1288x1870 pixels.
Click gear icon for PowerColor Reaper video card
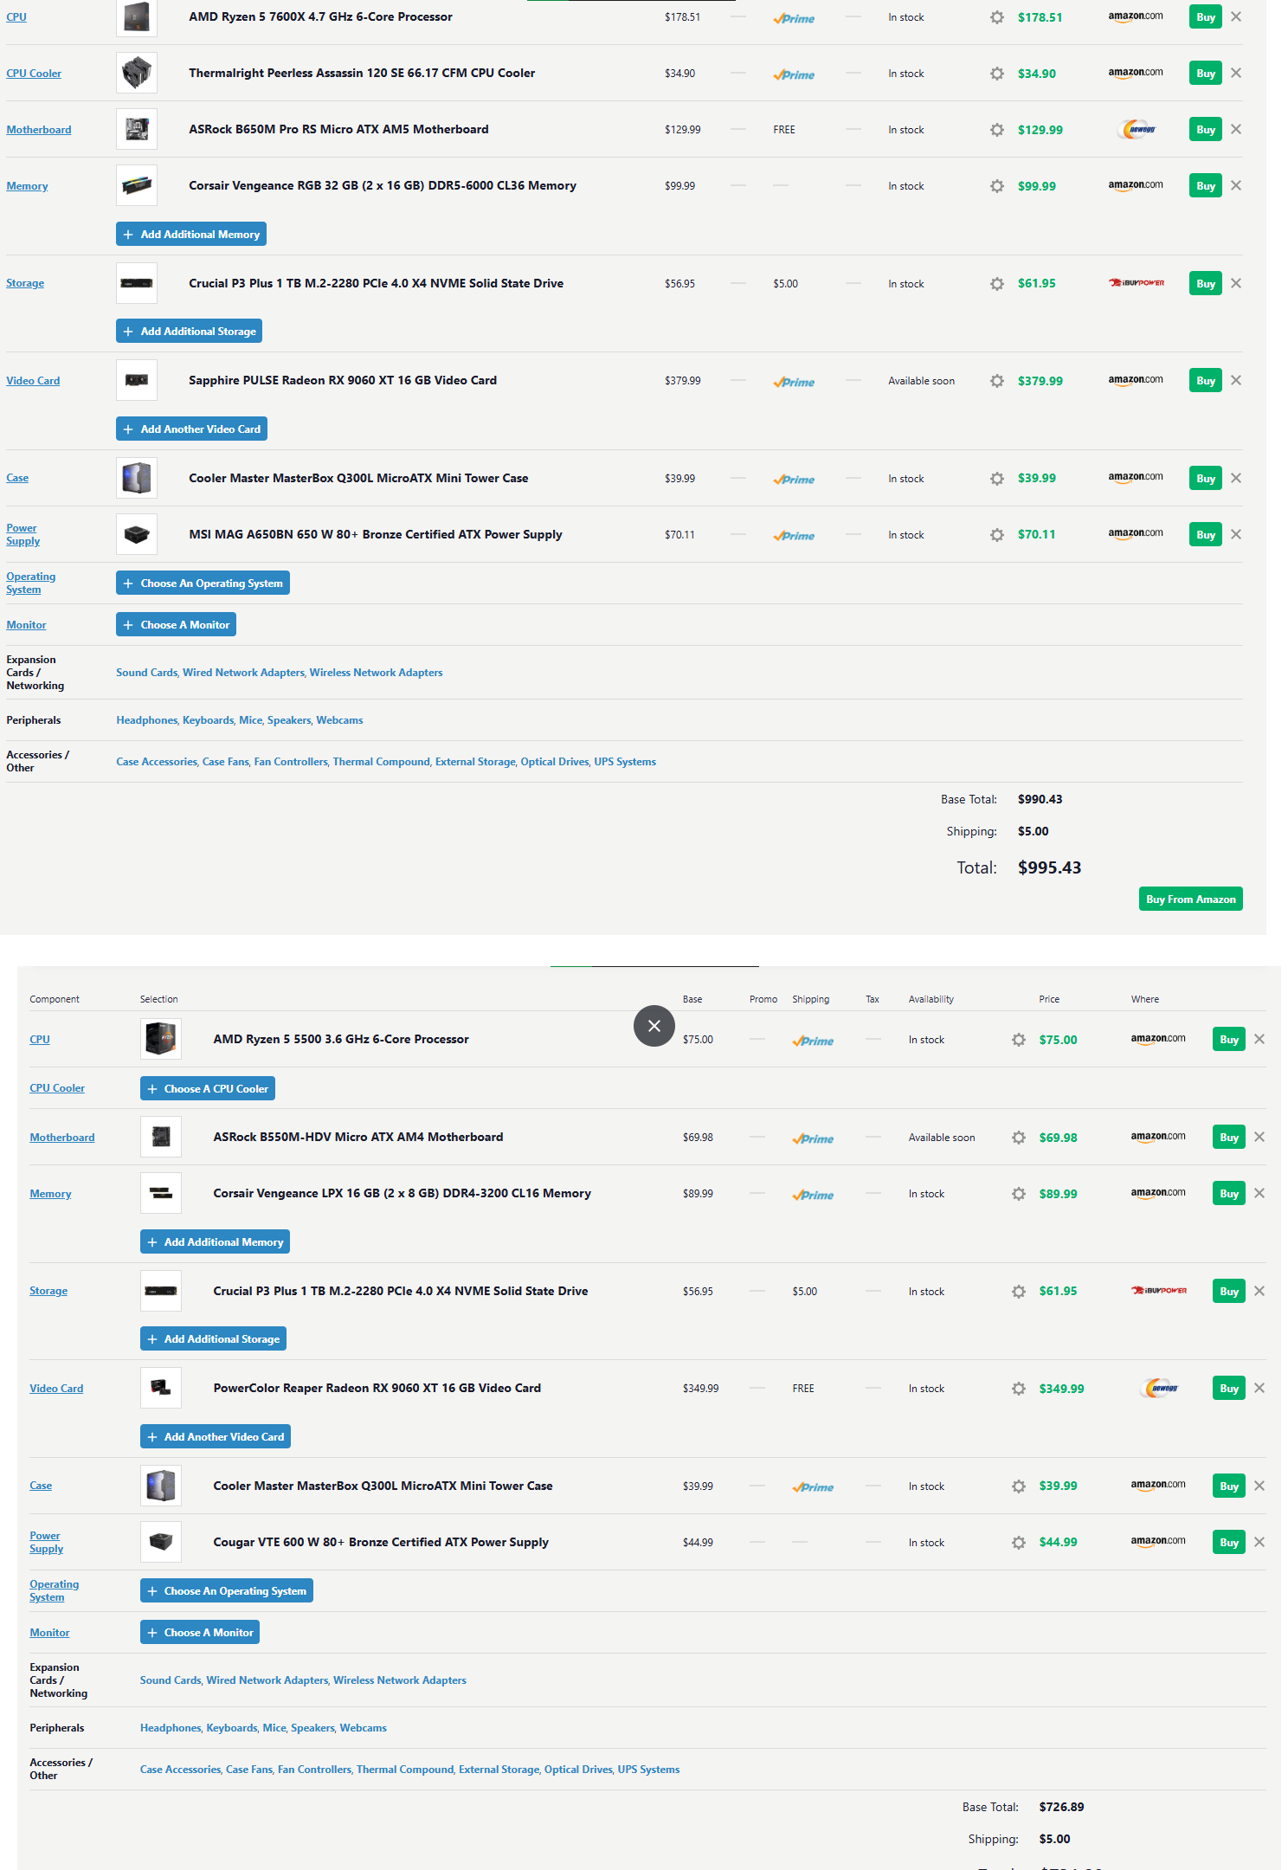pos(1019,1389)
